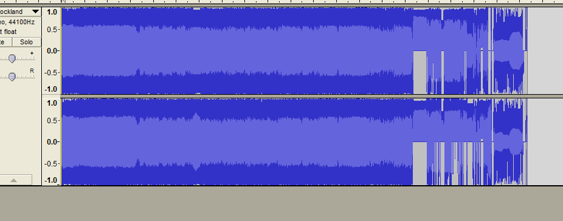The width and height of the screenshot is (563, 221).
Task: Click 0.0 on the upper channel vertical scale
Action: (x=52, y=51)
